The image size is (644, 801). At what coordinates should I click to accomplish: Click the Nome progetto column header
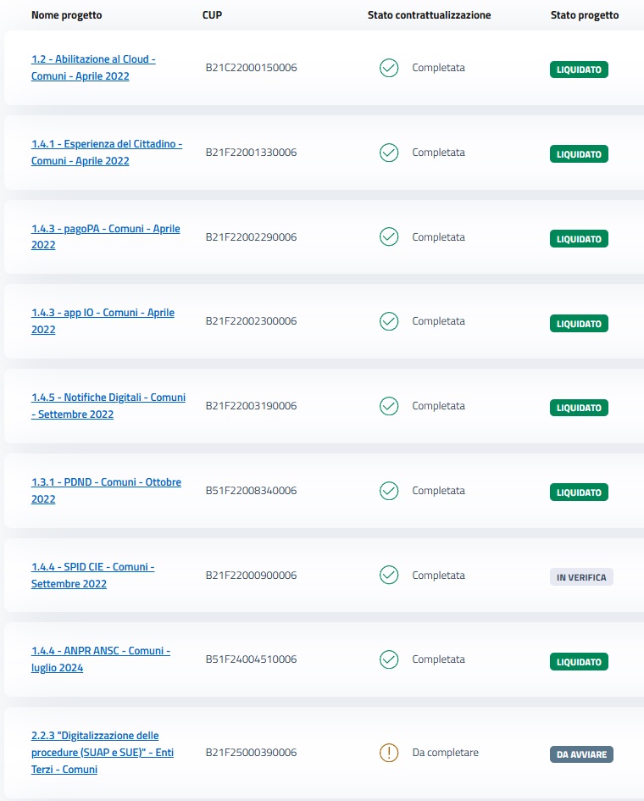tap(66, 15)
